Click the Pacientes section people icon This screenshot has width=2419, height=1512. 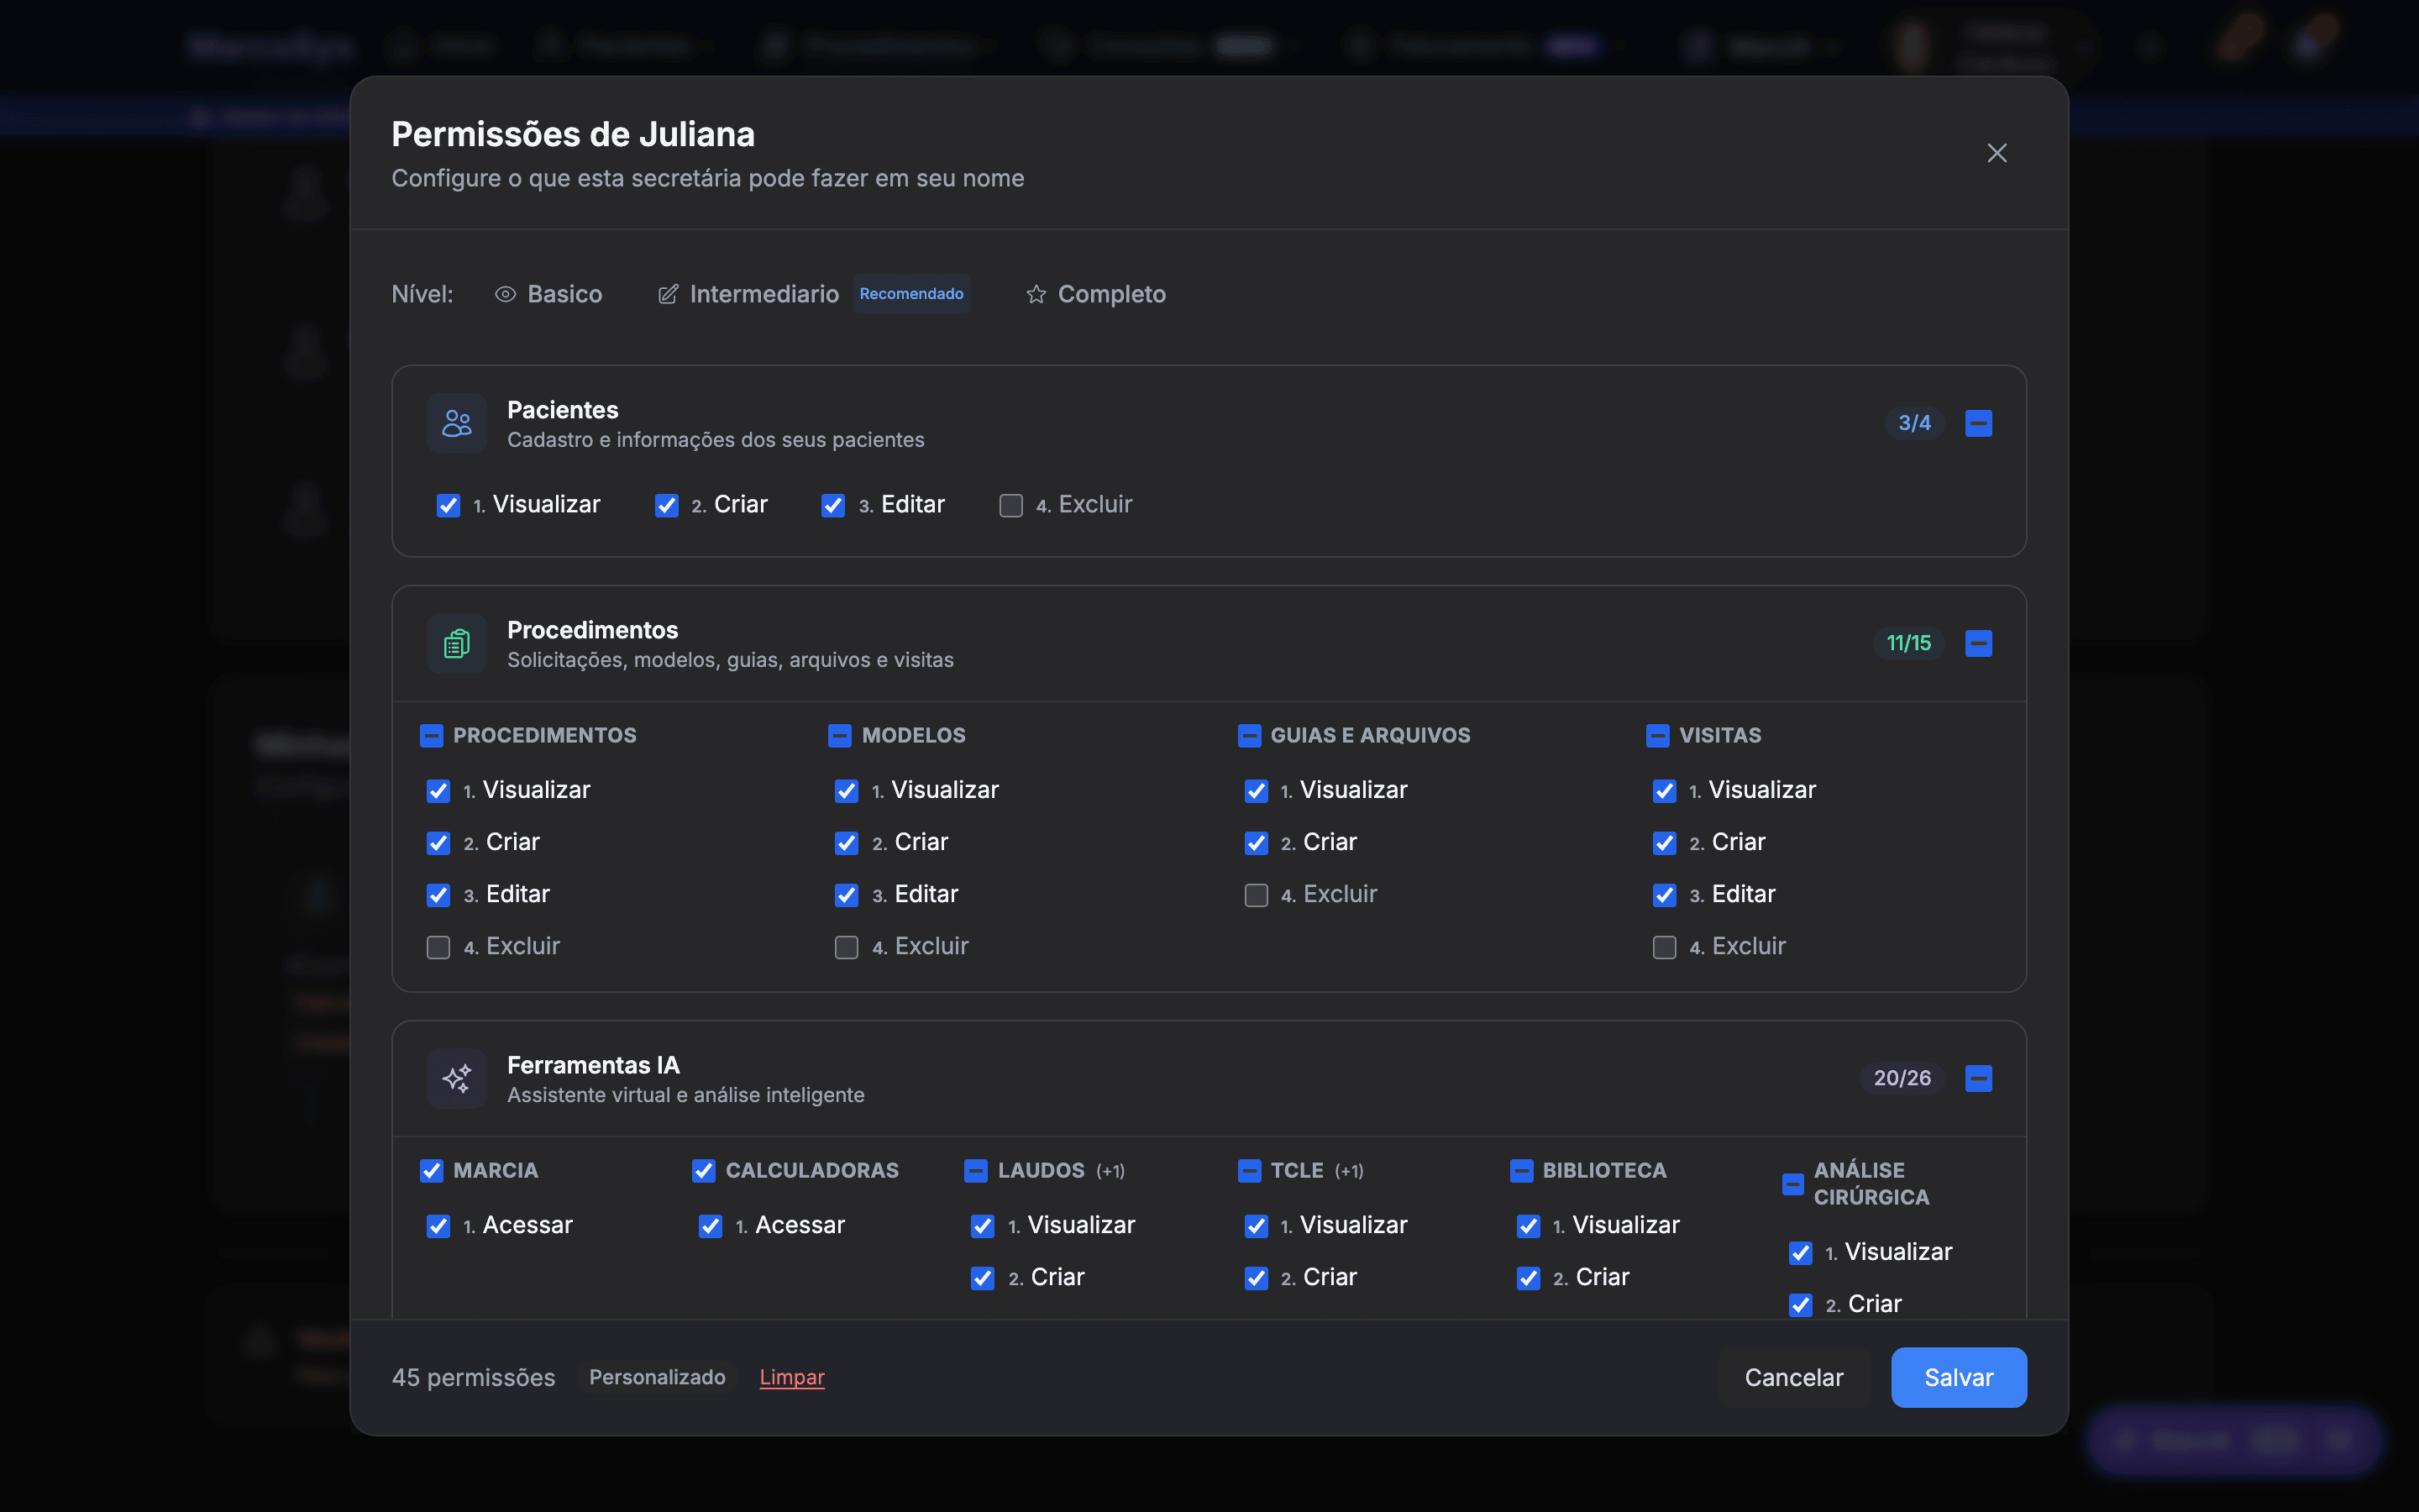[x=457, y=423]
